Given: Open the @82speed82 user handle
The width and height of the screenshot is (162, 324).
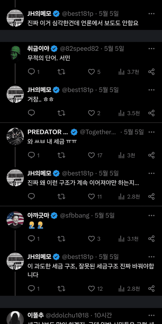Looking at the screenshot, I should (79, 48).
